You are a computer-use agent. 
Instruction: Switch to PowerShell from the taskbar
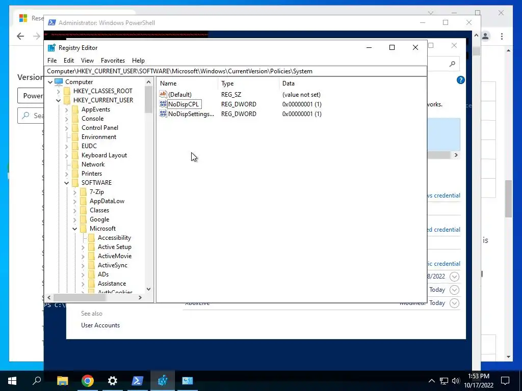(x=138, y=381)
